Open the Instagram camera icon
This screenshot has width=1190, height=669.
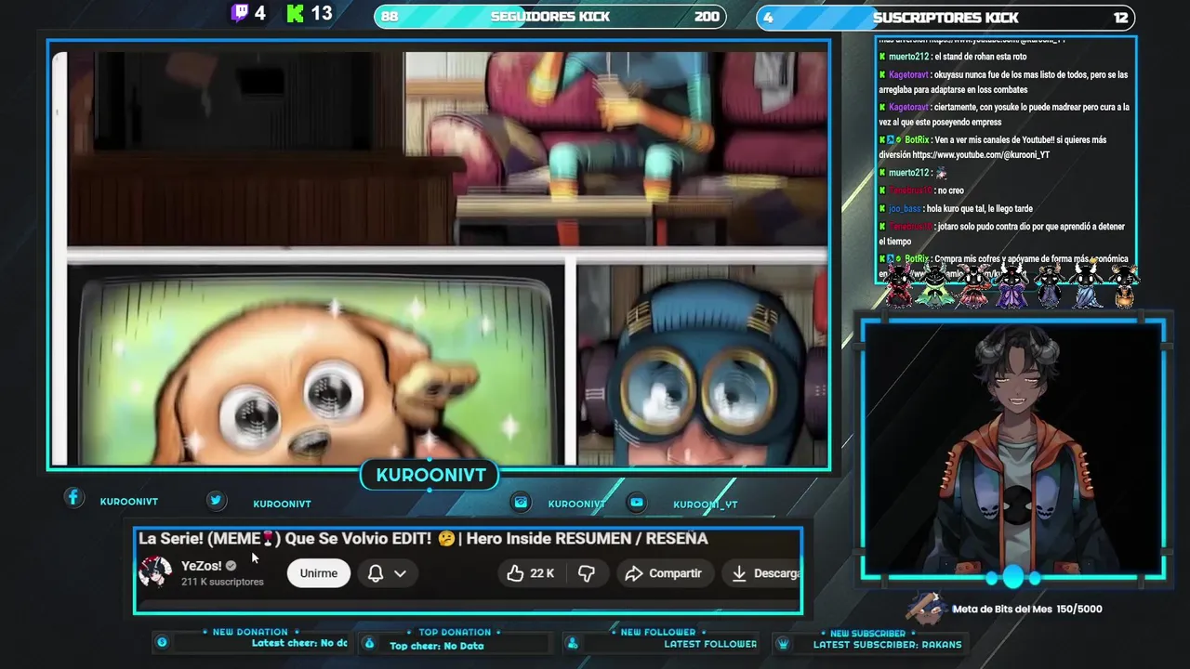521,502
